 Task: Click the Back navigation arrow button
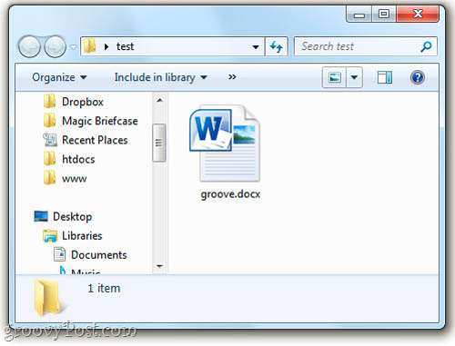[x=29, y=46]
